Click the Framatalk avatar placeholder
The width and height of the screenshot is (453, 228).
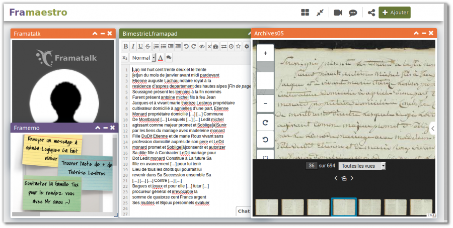pos(64,96)
